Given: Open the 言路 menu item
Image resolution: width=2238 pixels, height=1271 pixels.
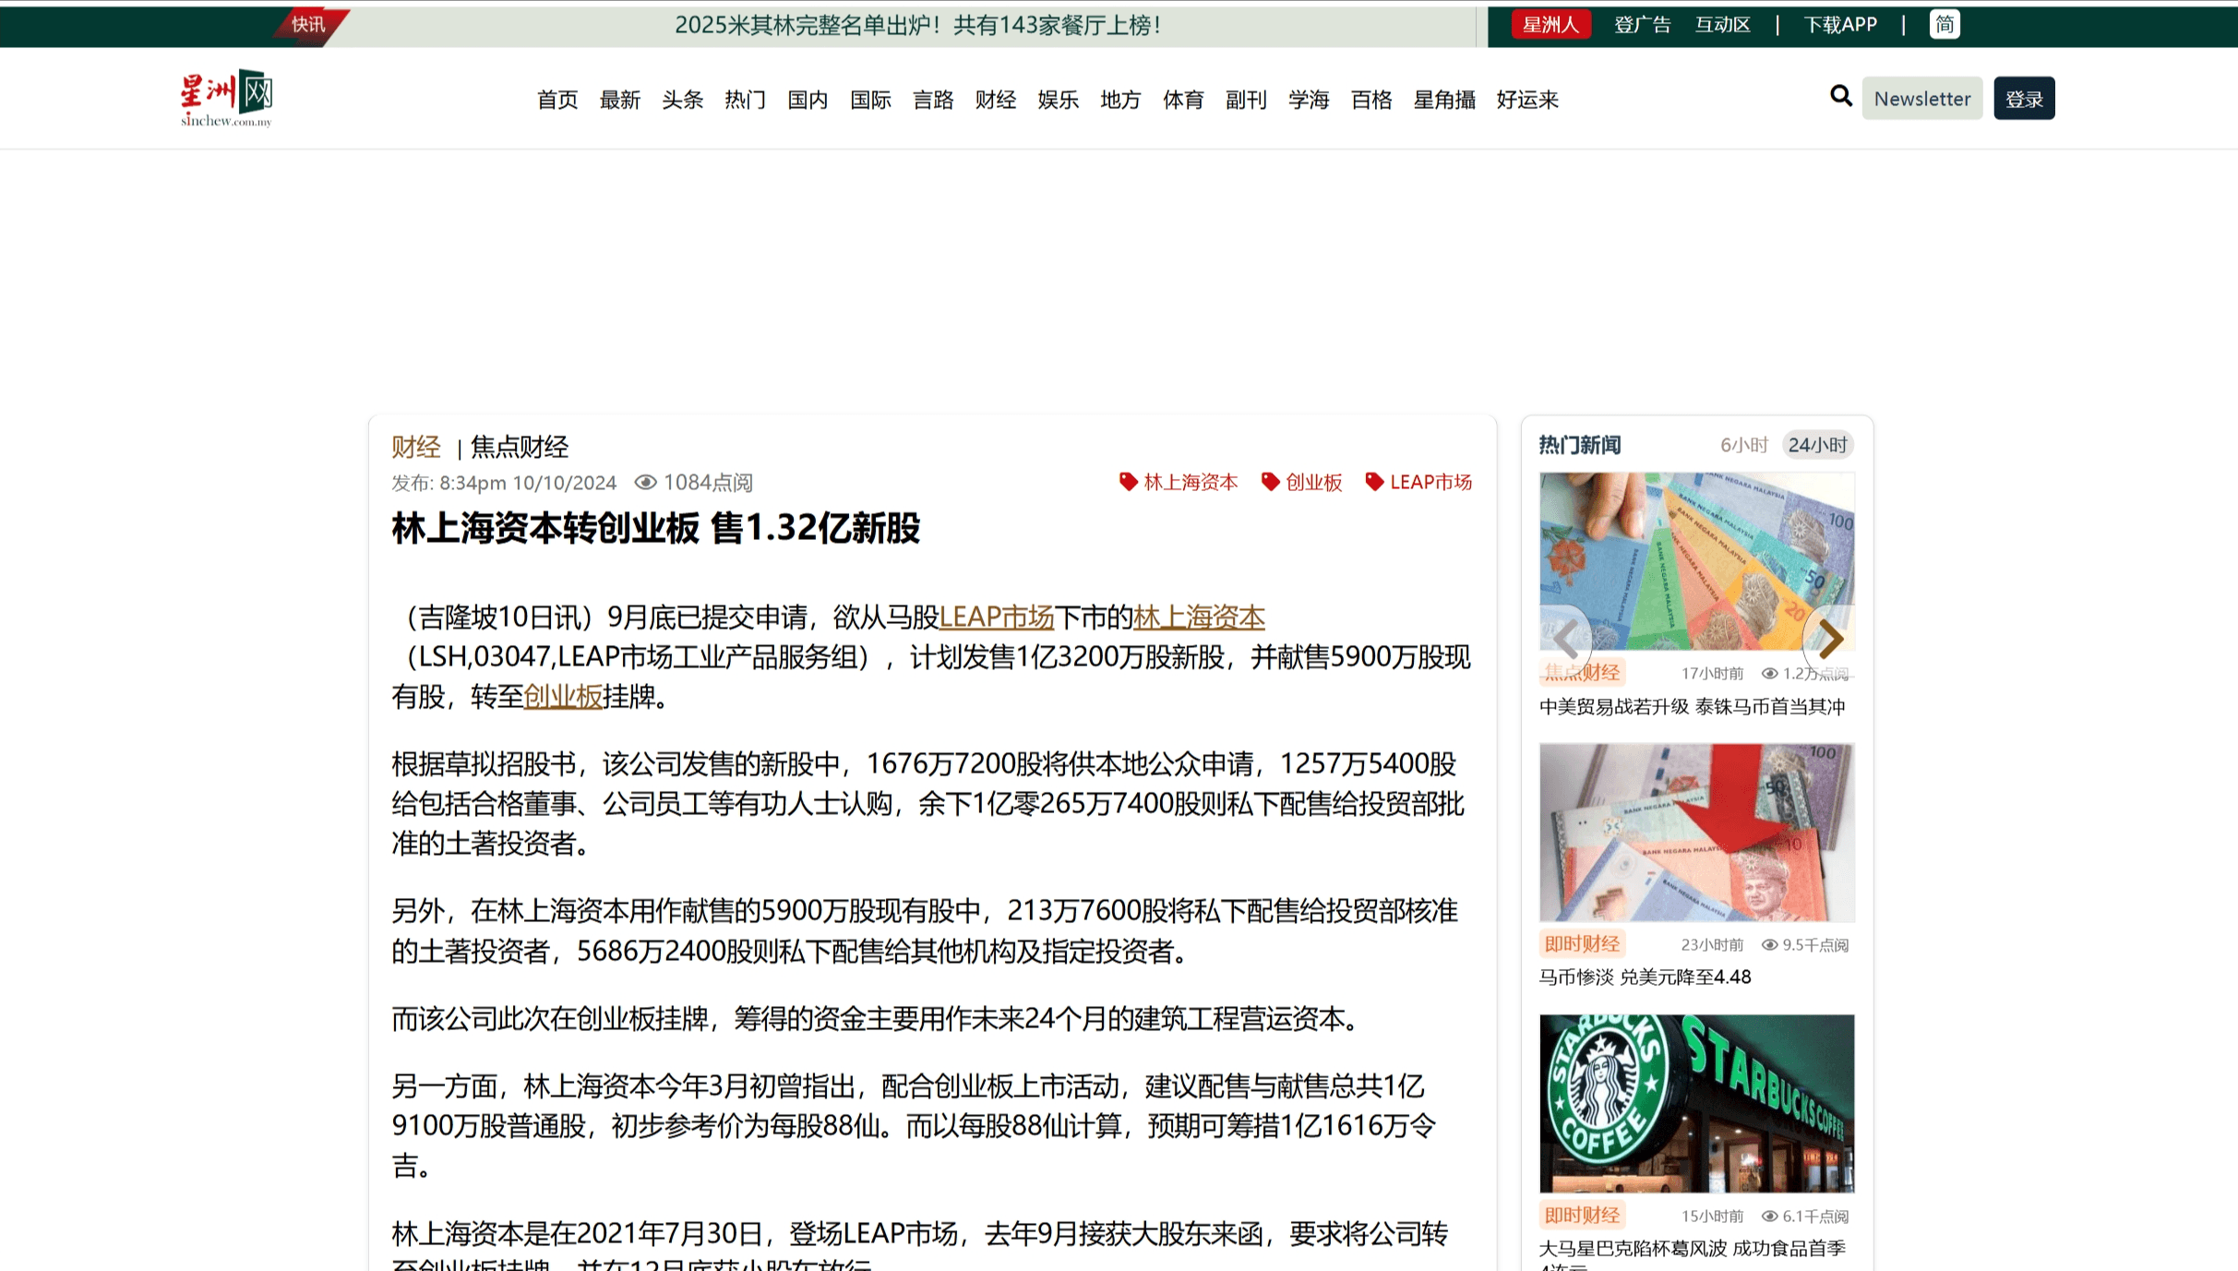Looking at the screenshot, I should [933, 100].
